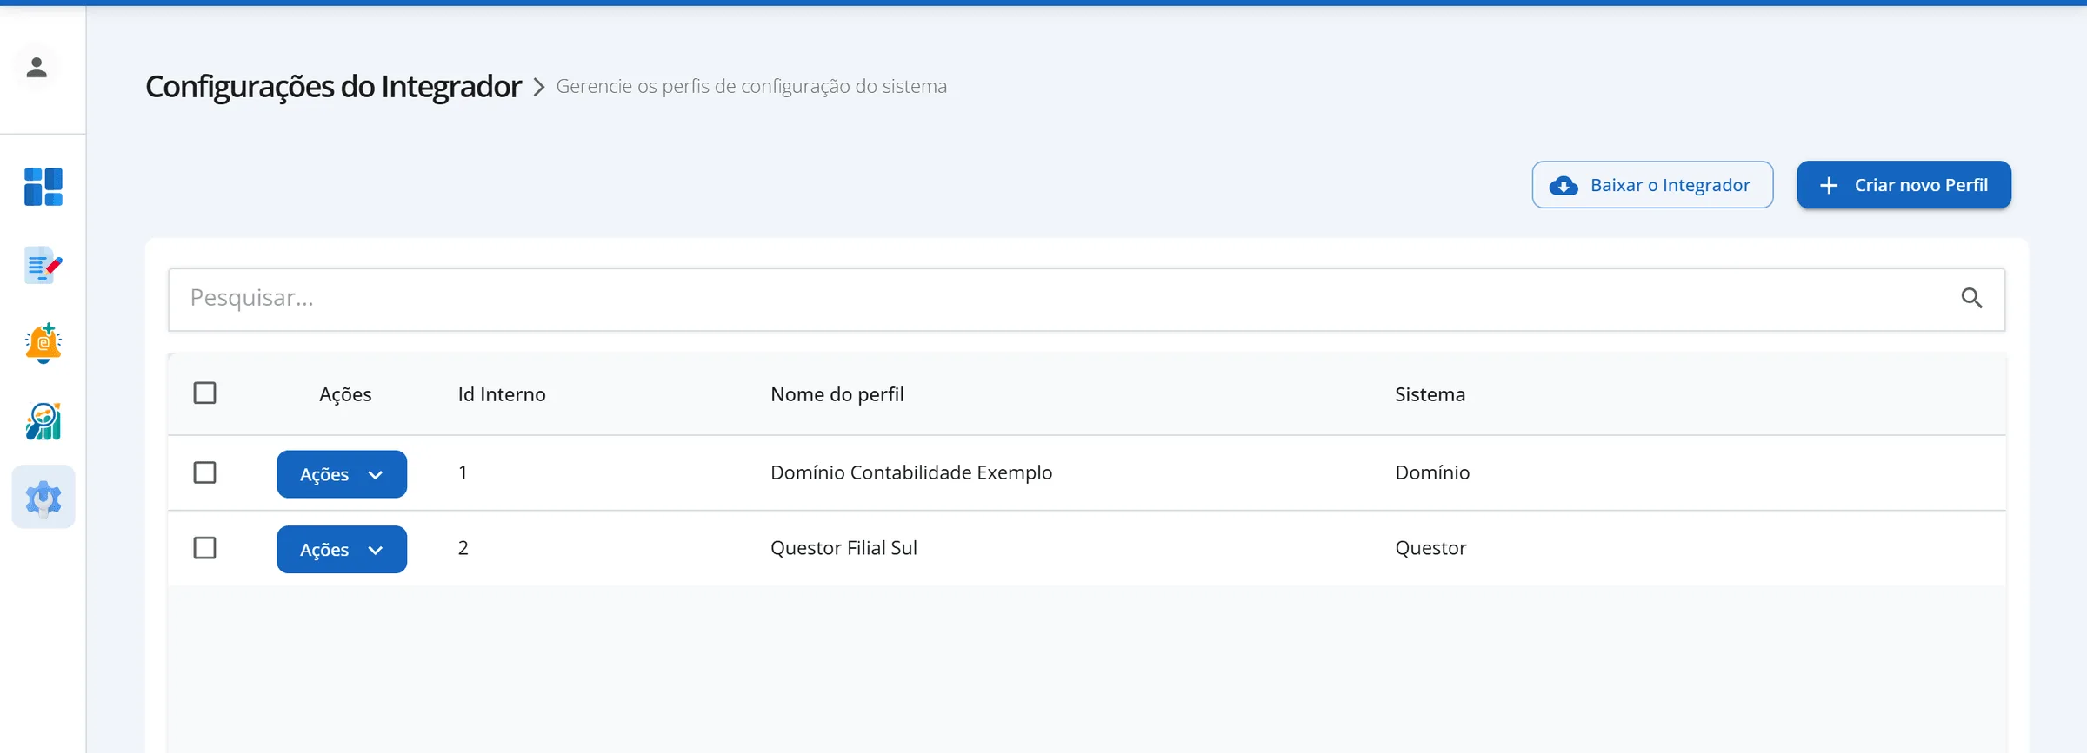The height and width of the screenshot is (753, 2087).
Task: Click the Ações column header
Action: 345,394
